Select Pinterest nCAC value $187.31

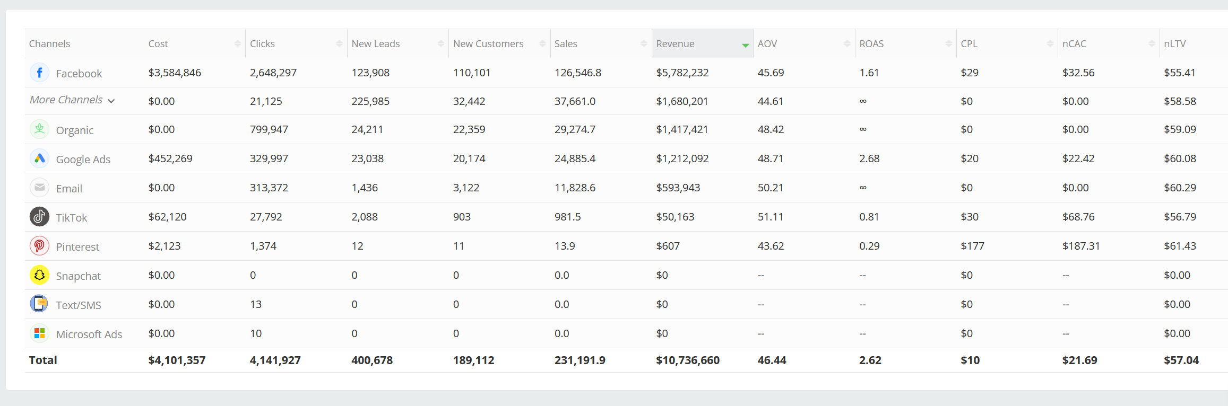tap(1081, 246)
